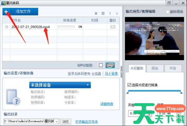Select file 2022-07-21_090028.mp4 in the list

[x=31, y=27]
